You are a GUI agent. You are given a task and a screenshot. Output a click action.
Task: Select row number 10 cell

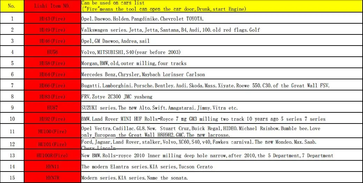(x=12, y=118)
